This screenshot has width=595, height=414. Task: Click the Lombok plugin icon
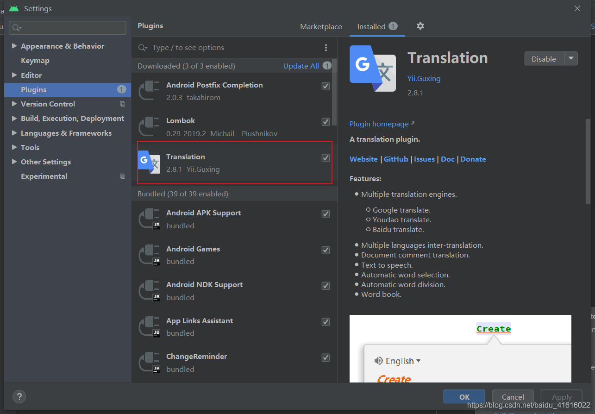(149, 127)
